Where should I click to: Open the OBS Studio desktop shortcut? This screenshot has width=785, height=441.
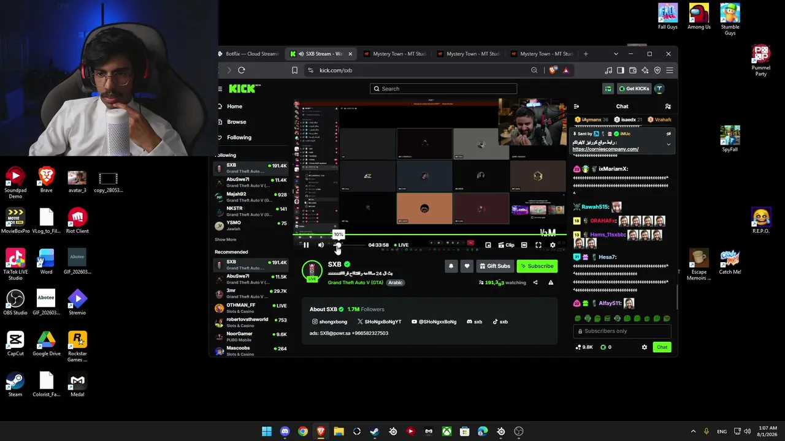pos(15,302)
